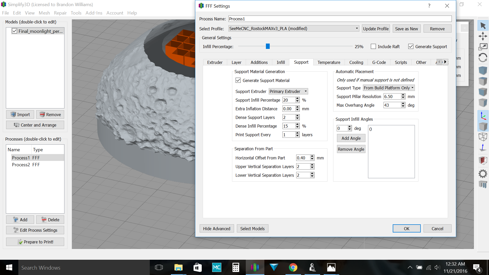Enable the Include Raft checkbox
The height and width of the screenshot is (275, 489).
coord(373,47)
